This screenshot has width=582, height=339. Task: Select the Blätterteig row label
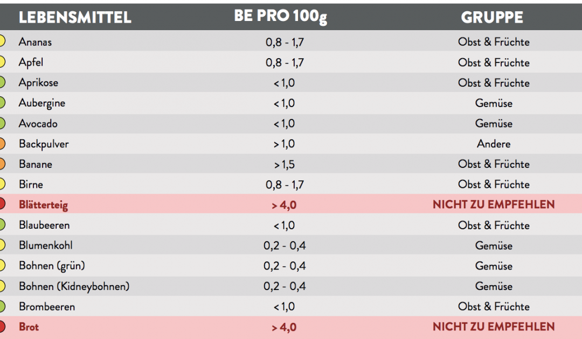pyautogui.click(x=43, y=205)
